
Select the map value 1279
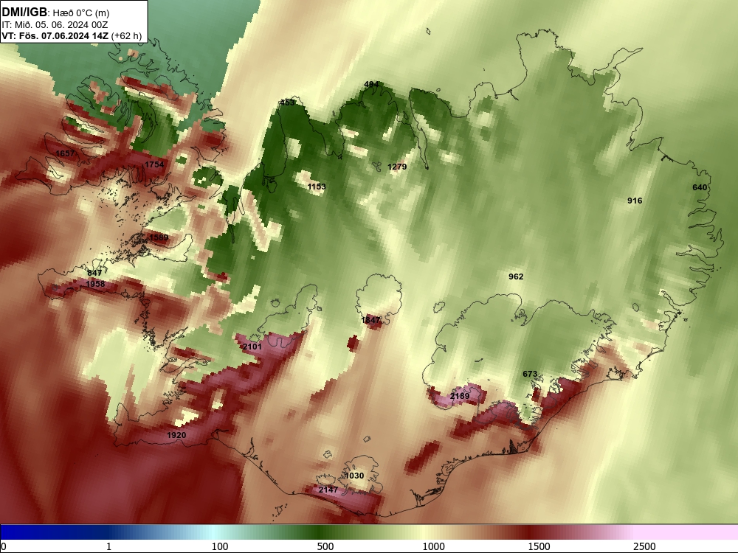click(x=397, y=167)
